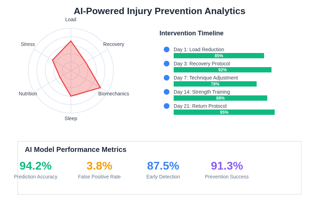Select the Sleep label below radar chart
Image resolution: width=319 pixels, height=212 pixels.
click(x=71, y=118)
